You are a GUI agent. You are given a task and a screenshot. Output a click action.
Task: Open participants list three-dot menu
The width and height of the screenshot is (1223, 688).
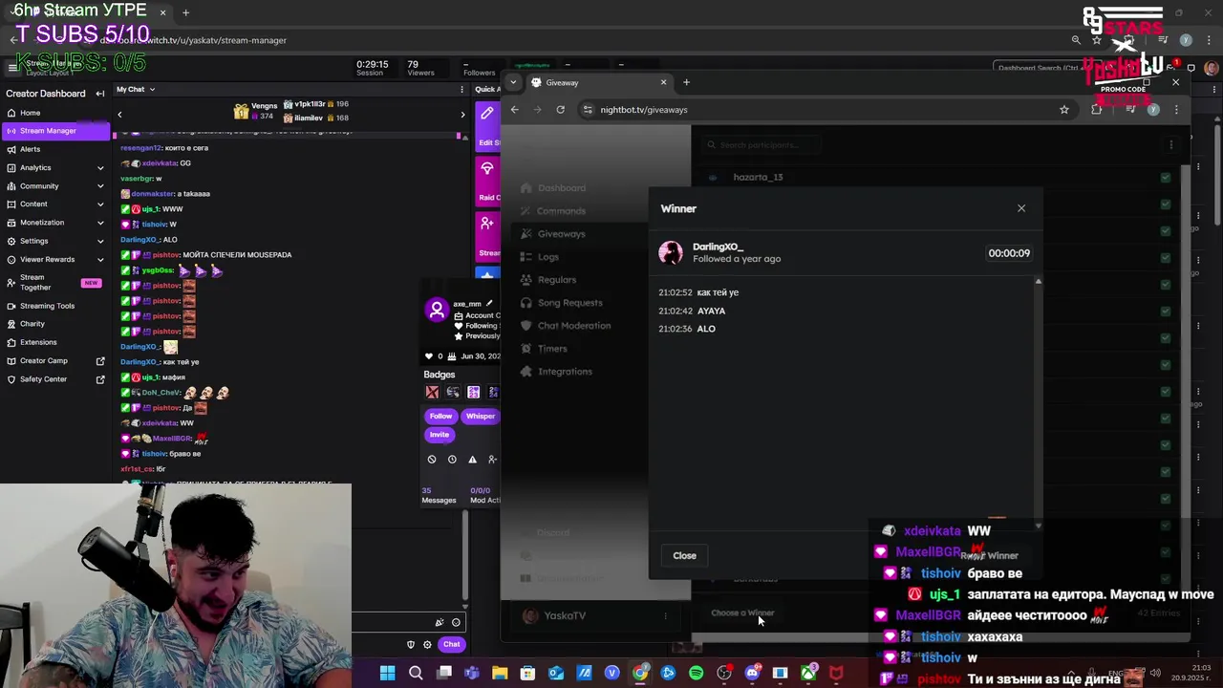coord(1171,145)
